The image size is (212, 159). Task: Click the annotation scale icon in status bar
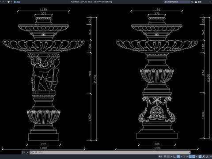207,156
